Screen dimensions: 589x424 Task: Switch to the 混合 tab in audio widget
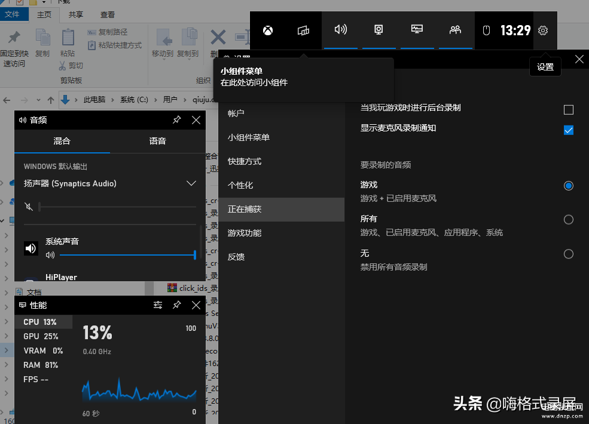[x=62, y=141]
